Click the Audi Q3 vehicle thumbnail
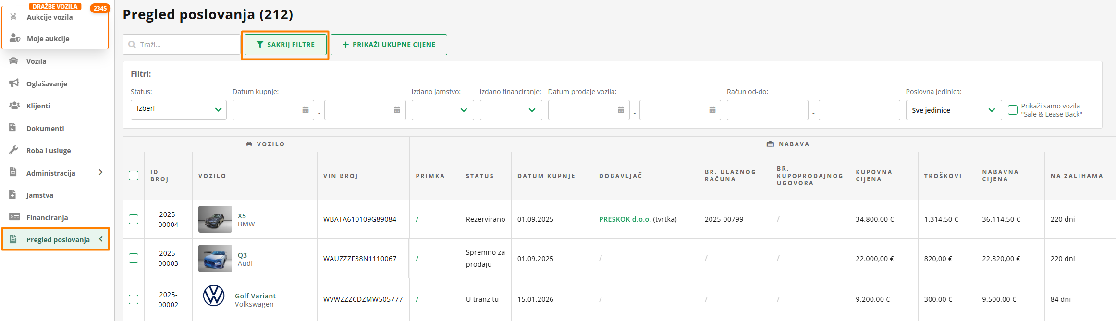Screen dimensions: 1116x321 click(215, 258)
